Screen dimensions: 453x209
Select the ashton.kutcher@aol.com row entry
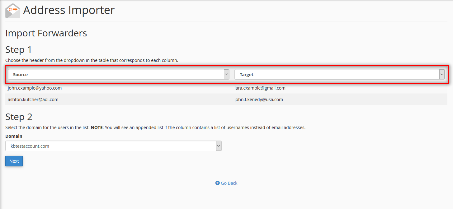[x=33, y=100]
